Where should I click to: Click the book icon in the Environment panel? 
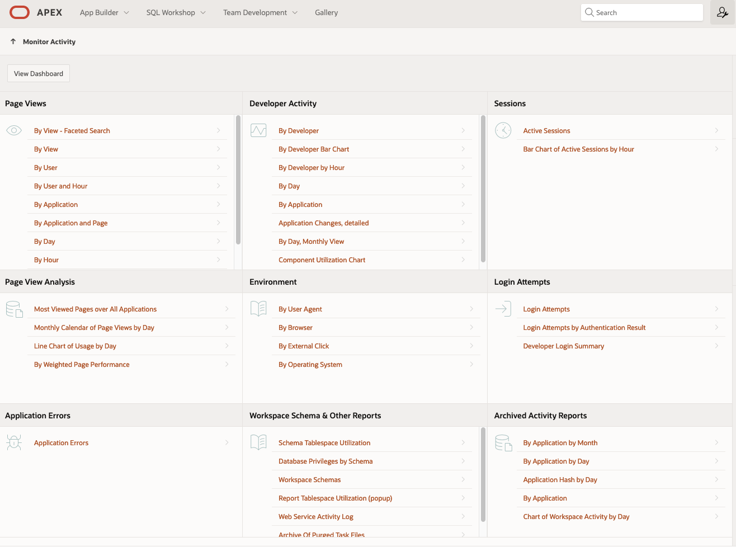pos(258,308)
